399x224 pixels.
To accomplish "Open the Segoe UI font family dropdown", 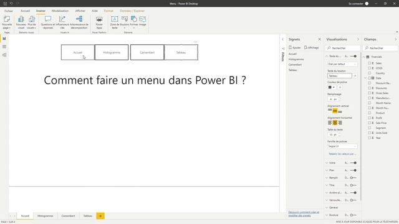I will 342,146.
